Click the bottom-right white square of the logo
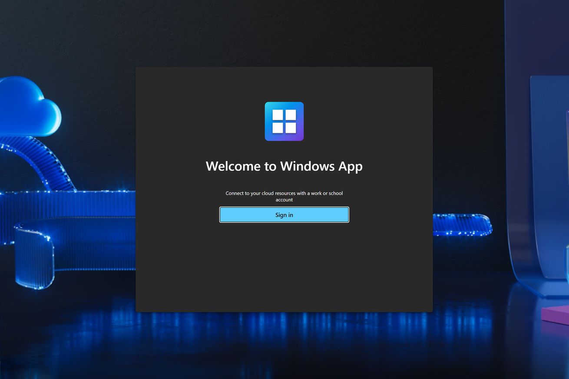569x379 pixels. (x=291, y=128)
